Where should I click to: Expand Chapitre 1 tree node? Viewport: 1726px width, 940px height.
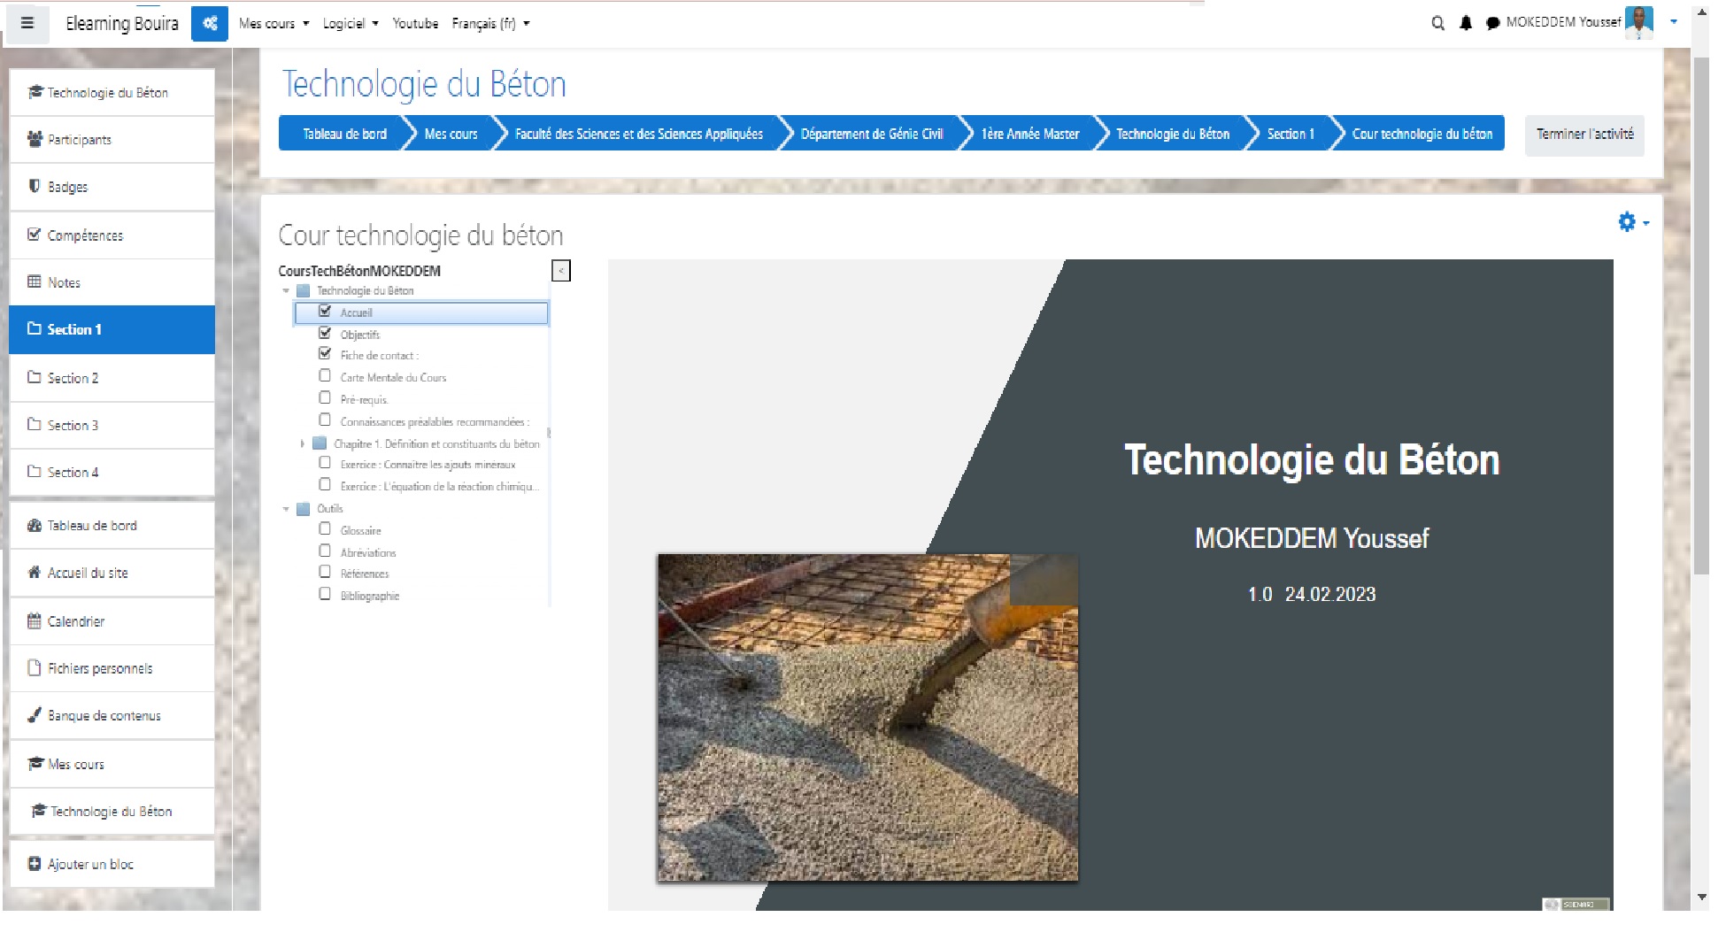[302, 443]
